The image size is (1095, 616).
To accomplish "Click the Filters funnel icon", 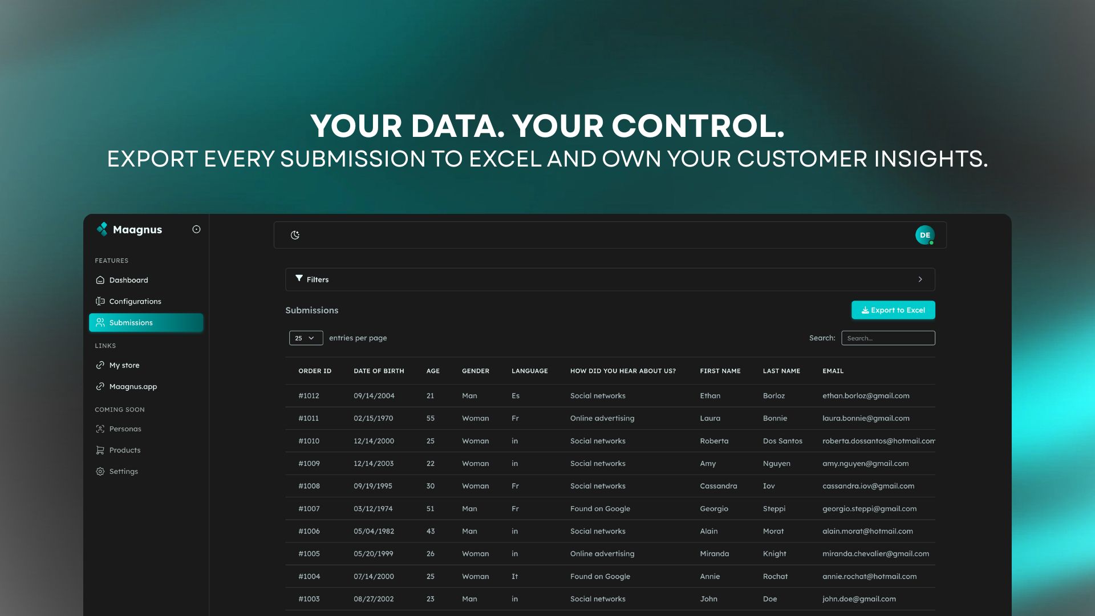I will click(x=299, y=278).
